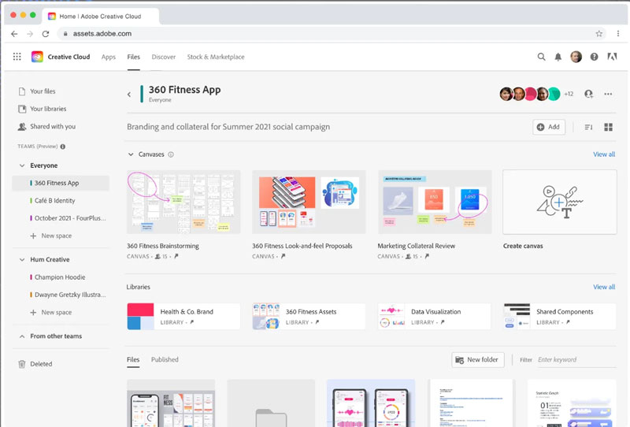This screenshot has width=630, height=427.
Task: Click the Teams preview info icon
Action: coord(63,147)
